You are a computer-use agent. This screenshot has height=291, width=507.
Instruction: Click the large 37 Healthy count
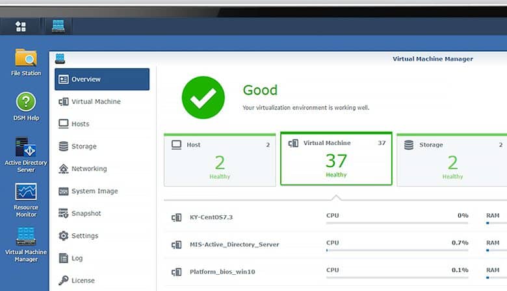(x=336, y=161)
